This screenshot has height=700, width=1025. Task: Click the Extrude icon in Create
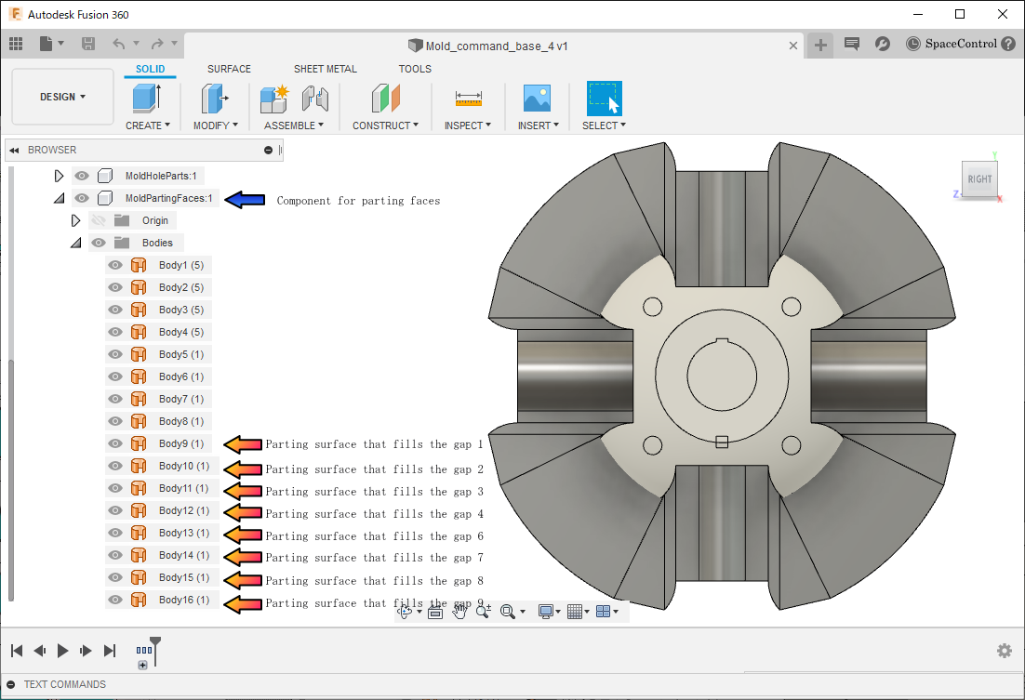tap(147, 98)
